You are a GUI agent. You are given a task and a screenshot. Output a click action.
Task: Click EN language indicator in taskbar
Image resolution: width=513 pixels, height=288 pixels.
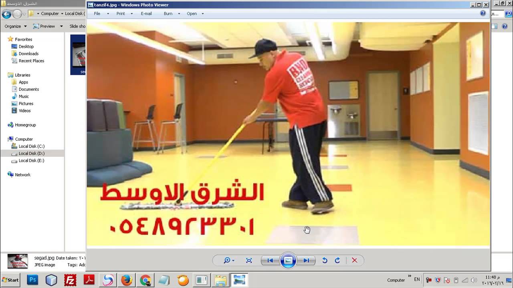417,280
